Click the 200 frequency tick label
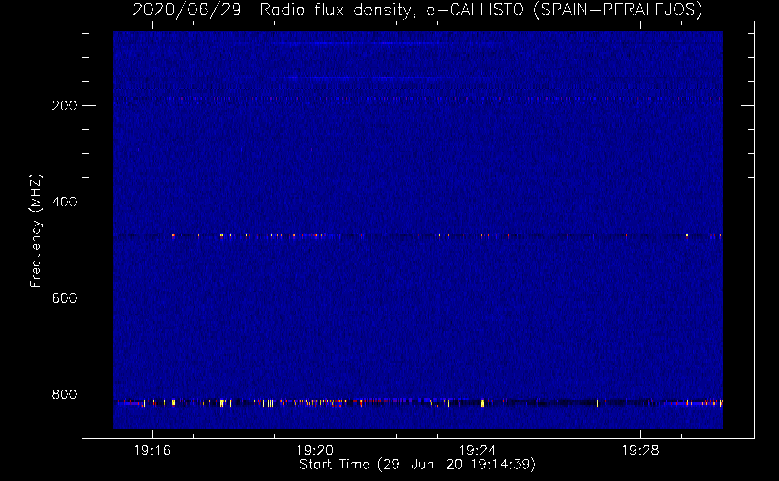 tap(65, 106)
